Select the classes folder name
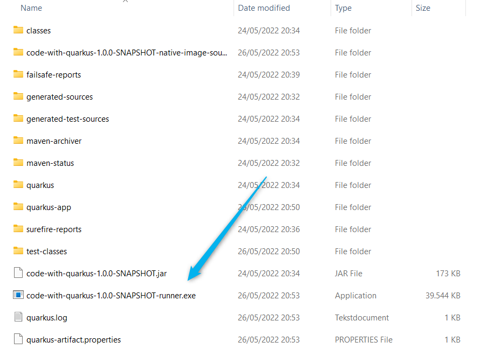480x349 pixels. coord(39,31)
